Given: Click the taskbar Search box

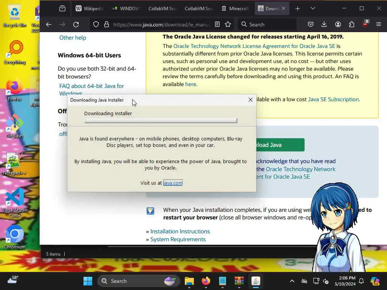Looking at the screenshot, I should (x=139, y=281).
